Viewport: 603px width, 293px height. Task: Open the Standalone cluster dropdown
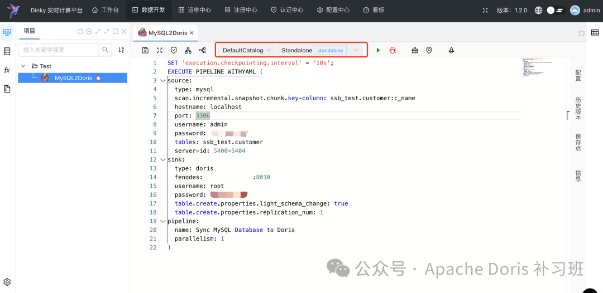click(319, 50)
